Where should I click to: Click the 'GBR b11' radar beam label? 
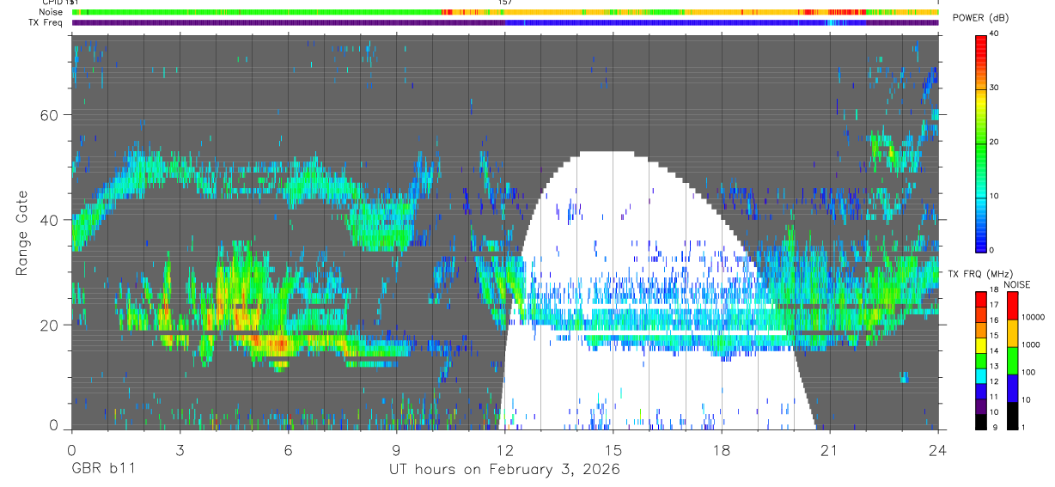click(x=102, y=469)
